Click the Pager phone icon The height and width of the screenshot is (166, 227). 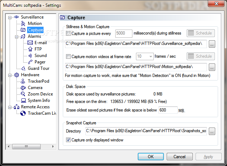point(30,62)
